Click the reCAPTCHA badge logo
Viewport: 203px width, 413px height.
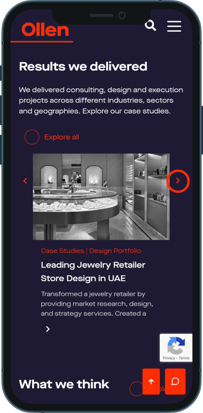176,345
